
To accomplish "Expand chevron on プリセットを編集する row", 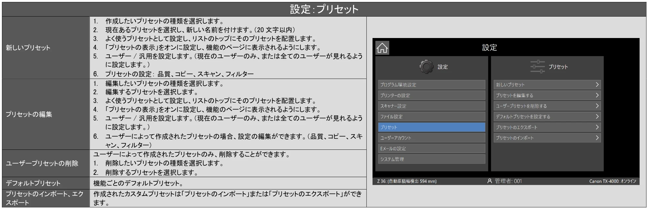I will (597, 96).
